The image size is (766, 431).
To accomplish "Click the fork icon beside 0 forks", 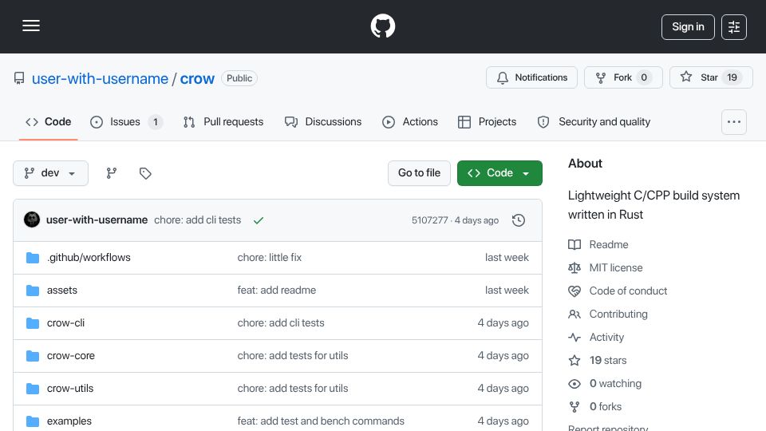I will pyautogui.click(x=574, y=406).
